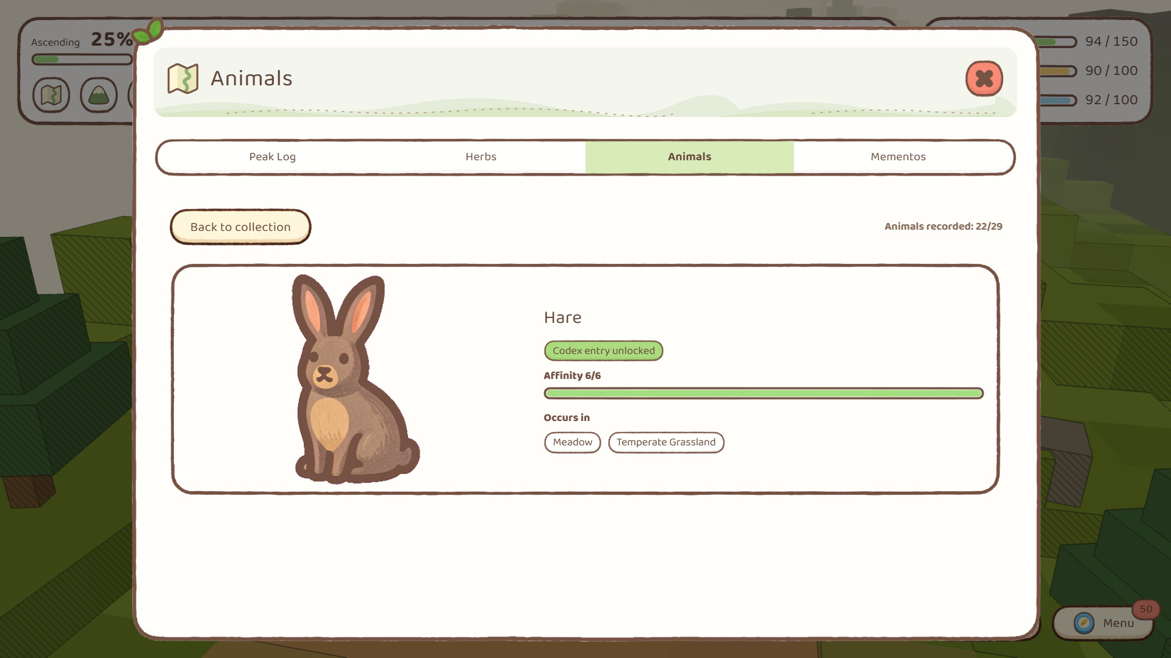Click the leaf sprout icon on window corner

coord(149,30)
